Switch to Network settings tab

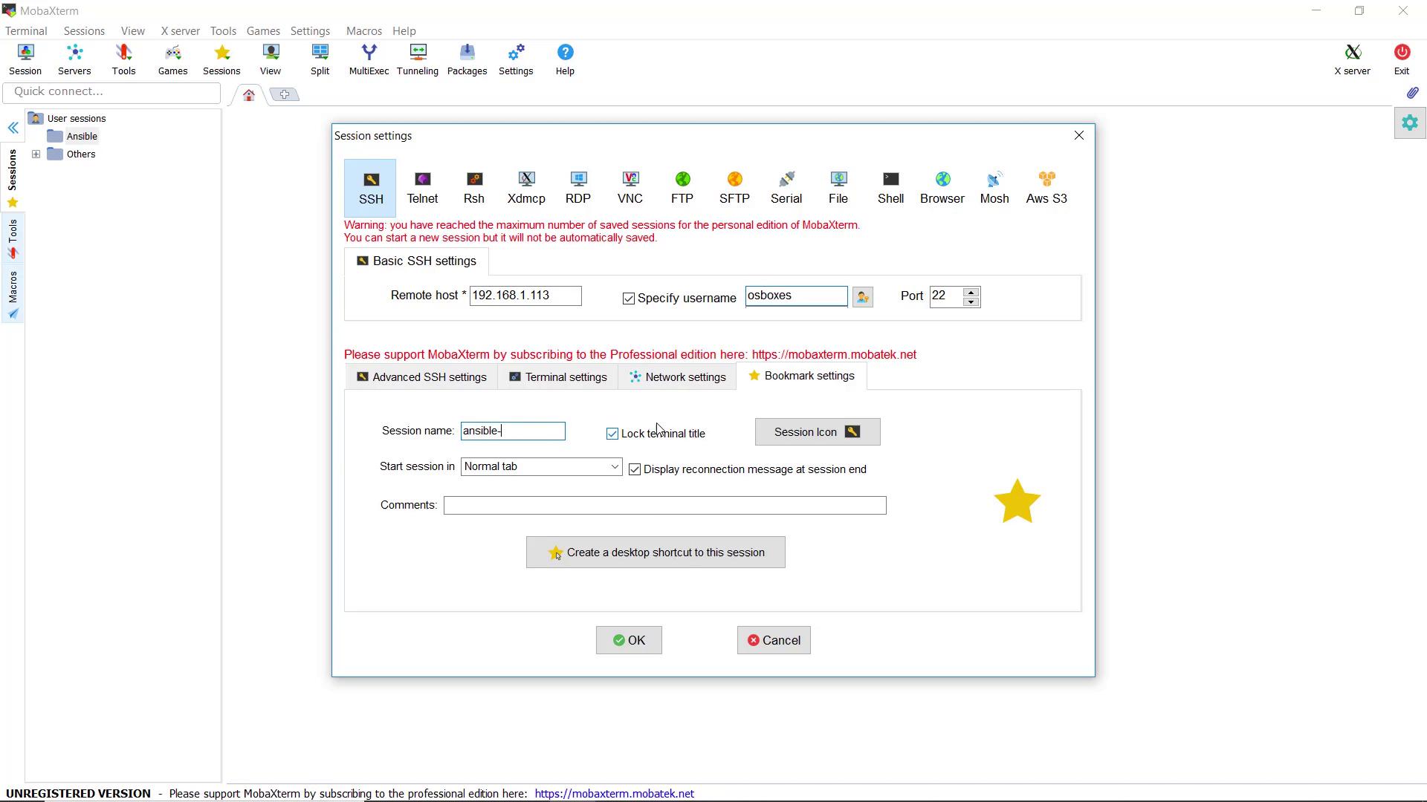tap(676, 377)
